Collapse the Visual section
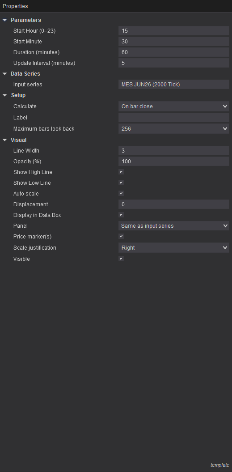This screenshot has width=232, height=472. click(4, 140)
